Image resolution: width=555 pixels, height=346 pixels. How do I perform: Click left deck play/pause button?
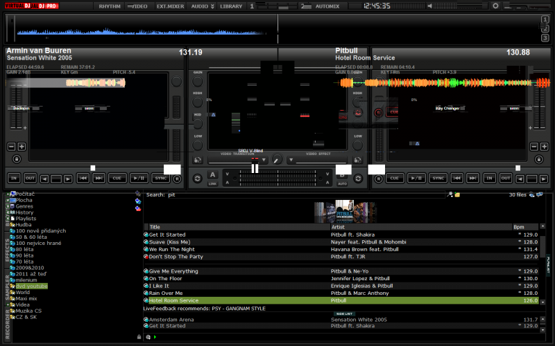[139, 179]
